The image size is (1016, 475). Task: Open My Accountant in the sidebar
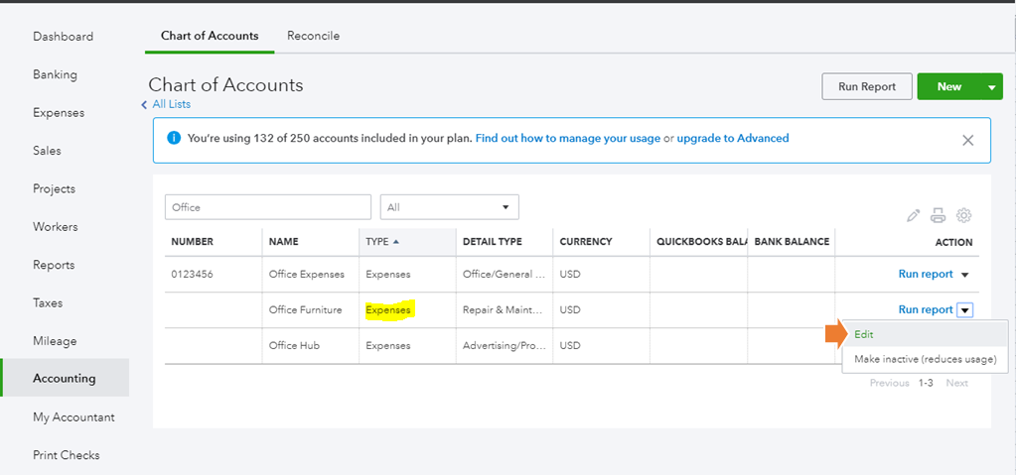tap(73, 417)
